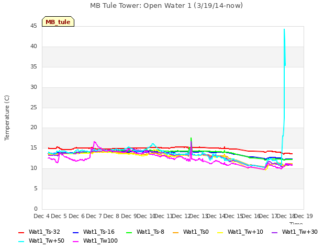Viewport: 335px width, 251px height.
Task: Toggle the Wat1_Ts-32 legend entry
Action: [39, 232]
